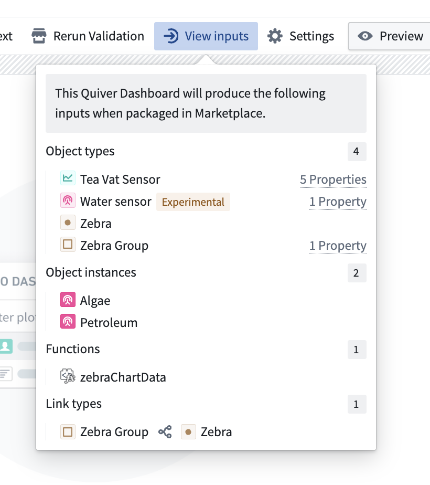The image size is (430, 485).
Task: Select the Water sensor object type
Action: click(x=116, y=202)
